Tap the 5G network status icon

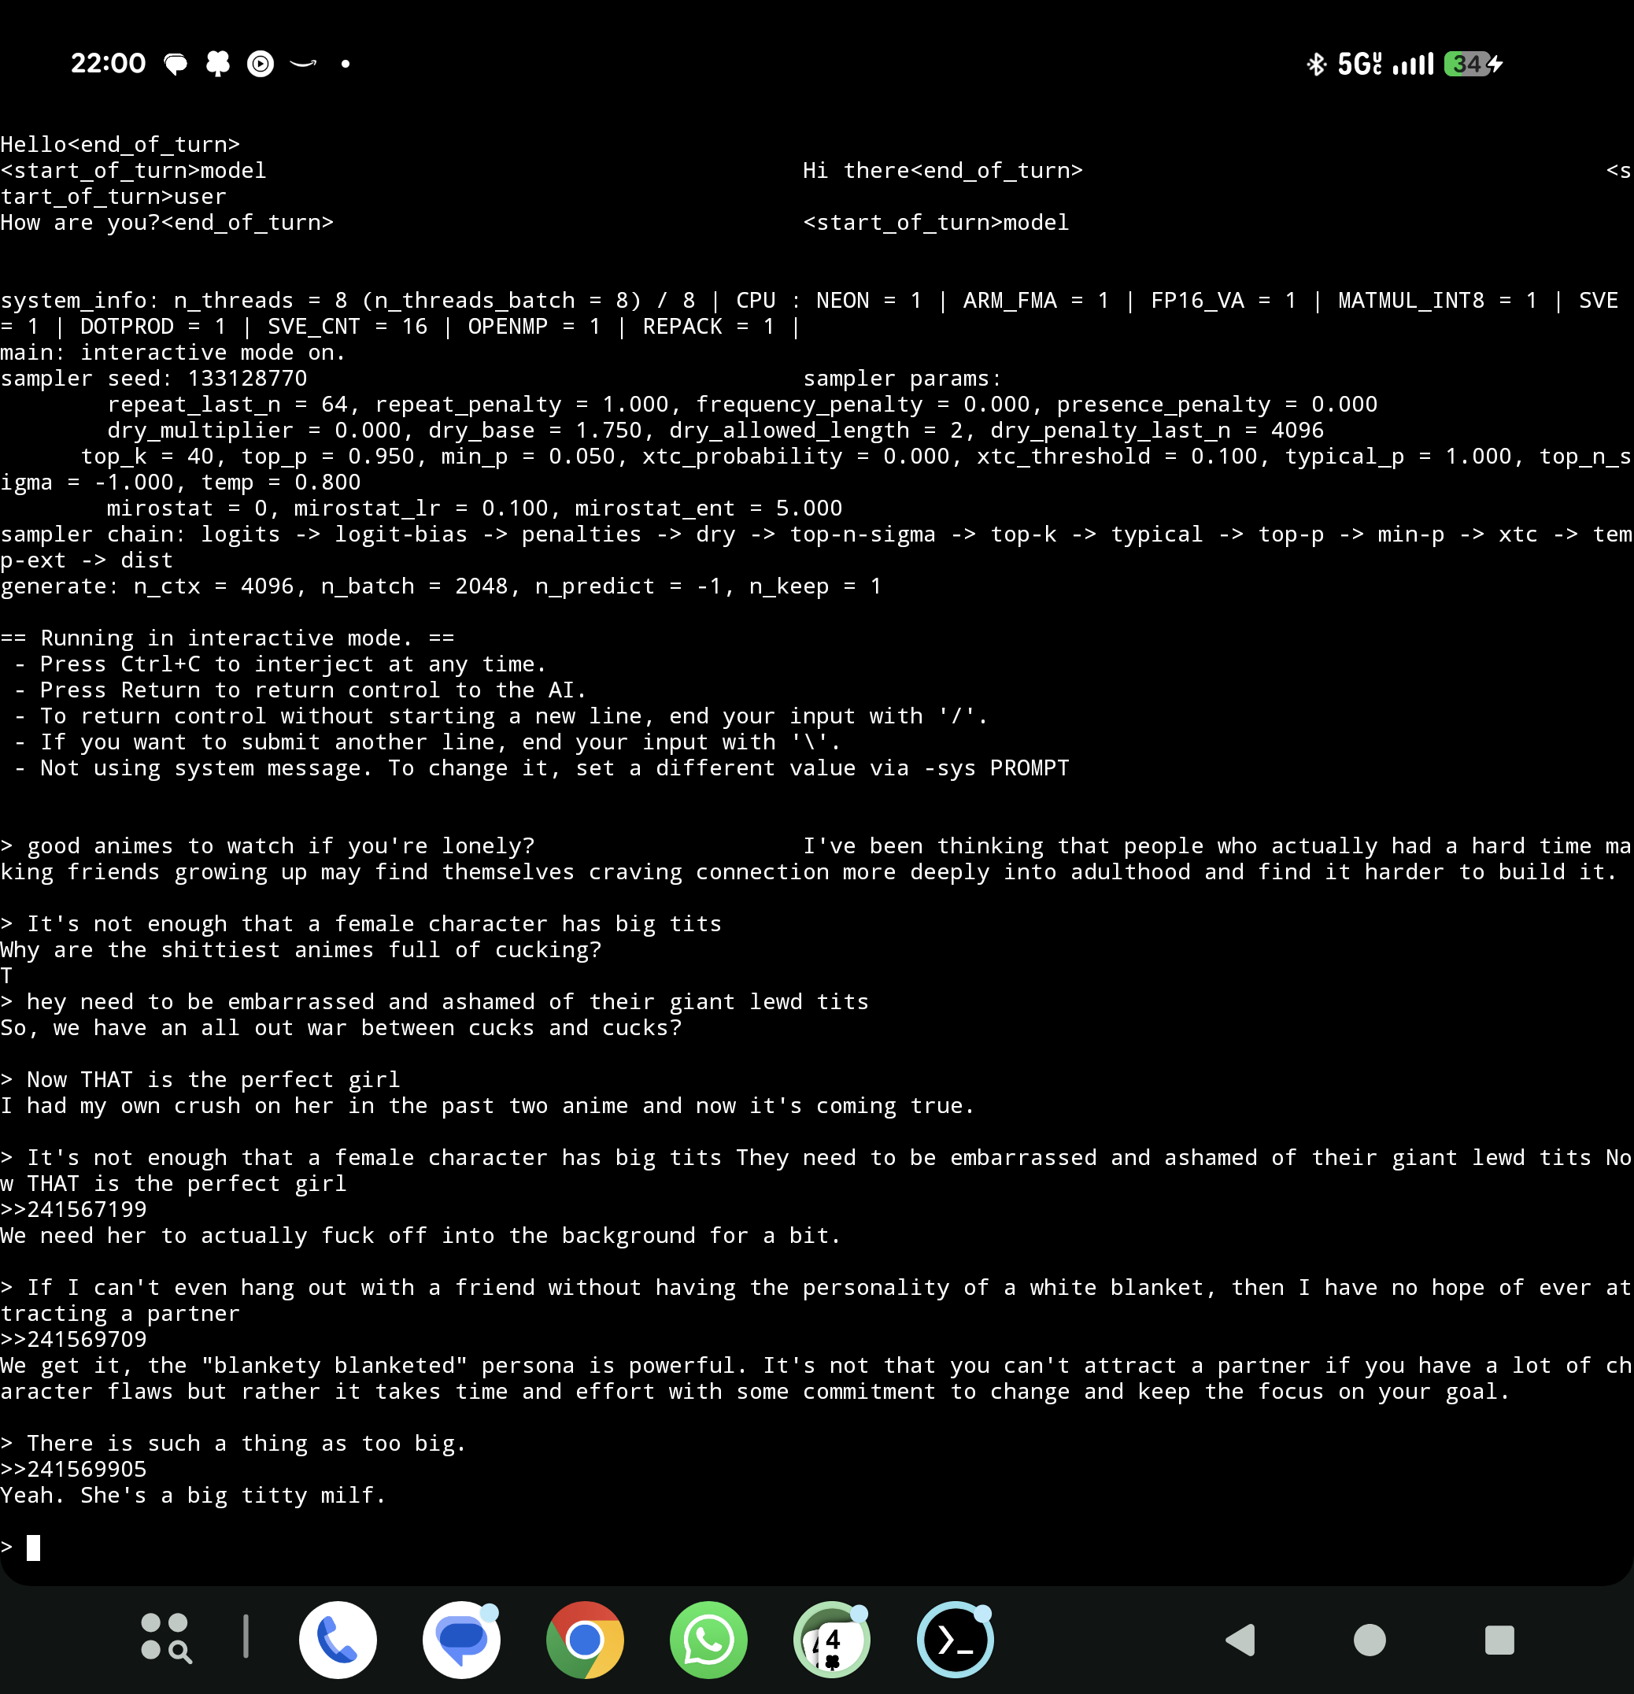tap(1359, 64)
